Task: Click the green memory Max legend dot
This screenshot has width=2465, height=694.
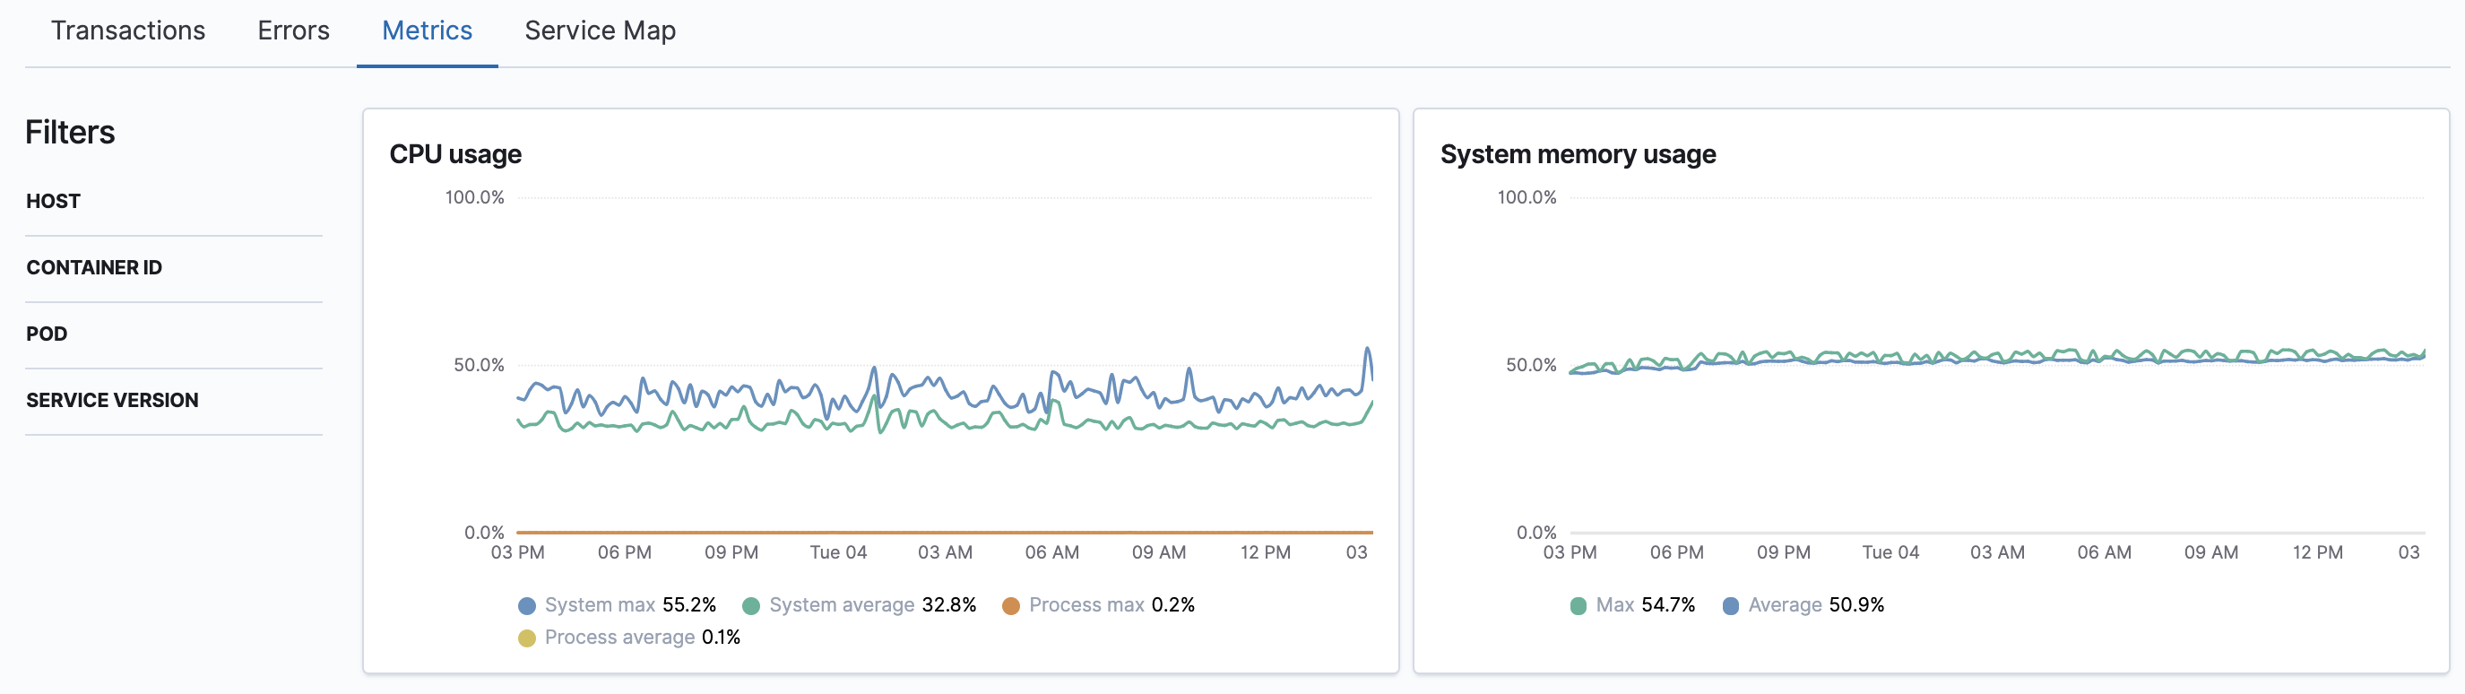Action: pos(1578,606)
